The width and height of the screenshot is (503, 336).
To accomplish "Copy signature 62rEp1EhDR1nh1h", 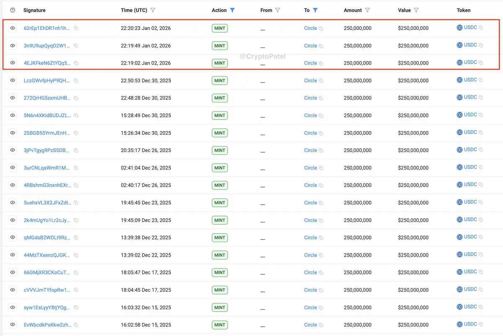I will pos(76,28).
